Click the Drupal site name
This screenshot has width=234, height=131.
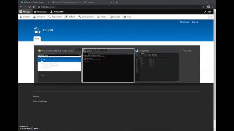click(x=48, y=30)
